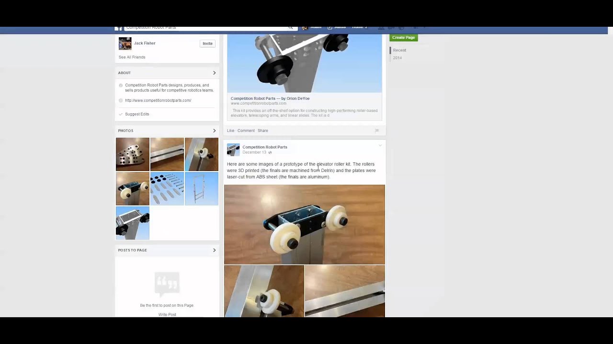Click the December 13 post timestamp
Image resolution: width=613 pixels, height=344 pixels.
[x=254, y=152]
